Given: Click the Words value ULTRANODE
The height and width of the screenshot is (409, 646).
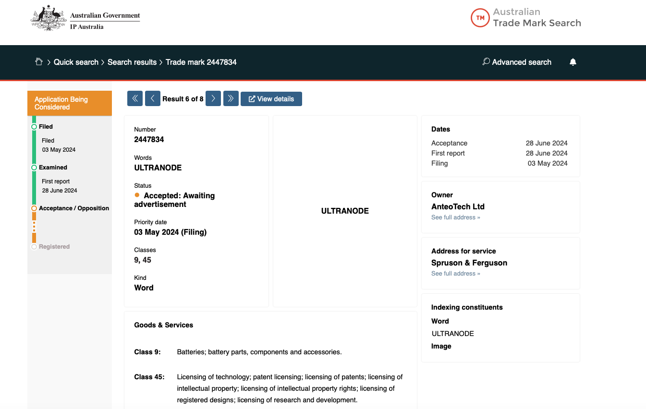Looking at the screenshot, I should [158, 168].
